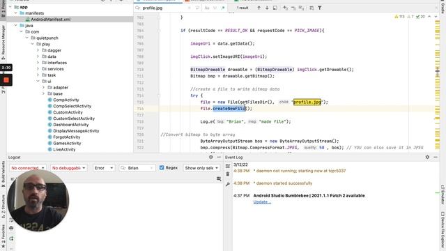Image resolution: width=446 pixels, height=251 pixels.
Task: Select GamesActivity class
Action: (x=67, y=143)
